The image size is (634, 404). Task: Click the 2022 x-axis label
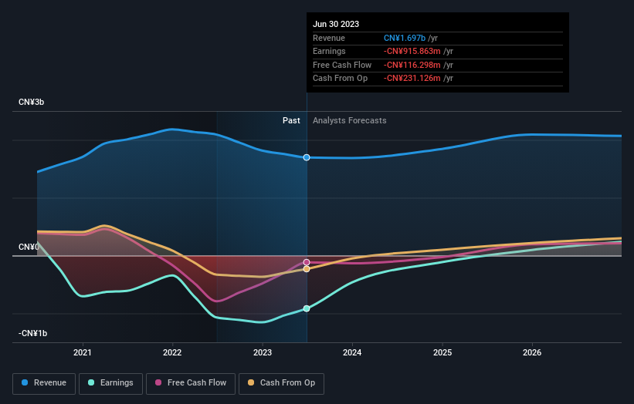click(172, 352)
